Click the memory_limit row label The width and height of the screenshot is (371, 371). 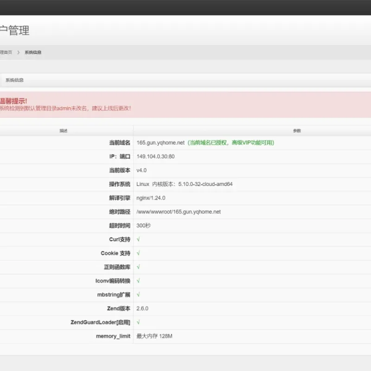pos(113,336)
